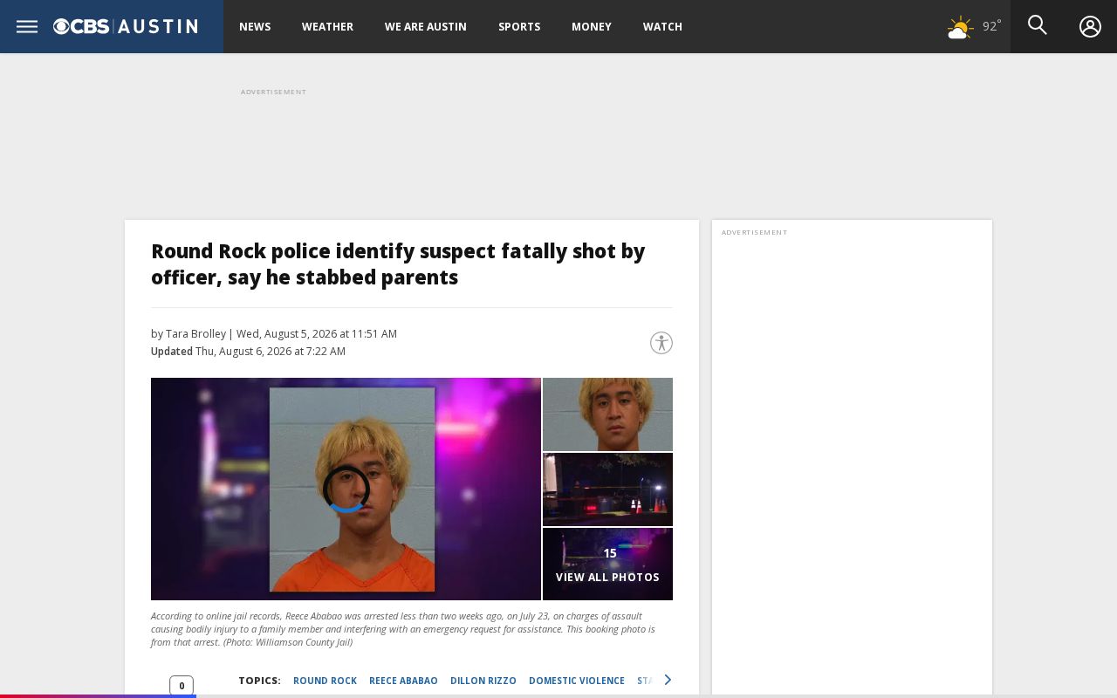Open the Sports menu
The height and width of the screenshot is (698, 1117).
coord(519,26)
